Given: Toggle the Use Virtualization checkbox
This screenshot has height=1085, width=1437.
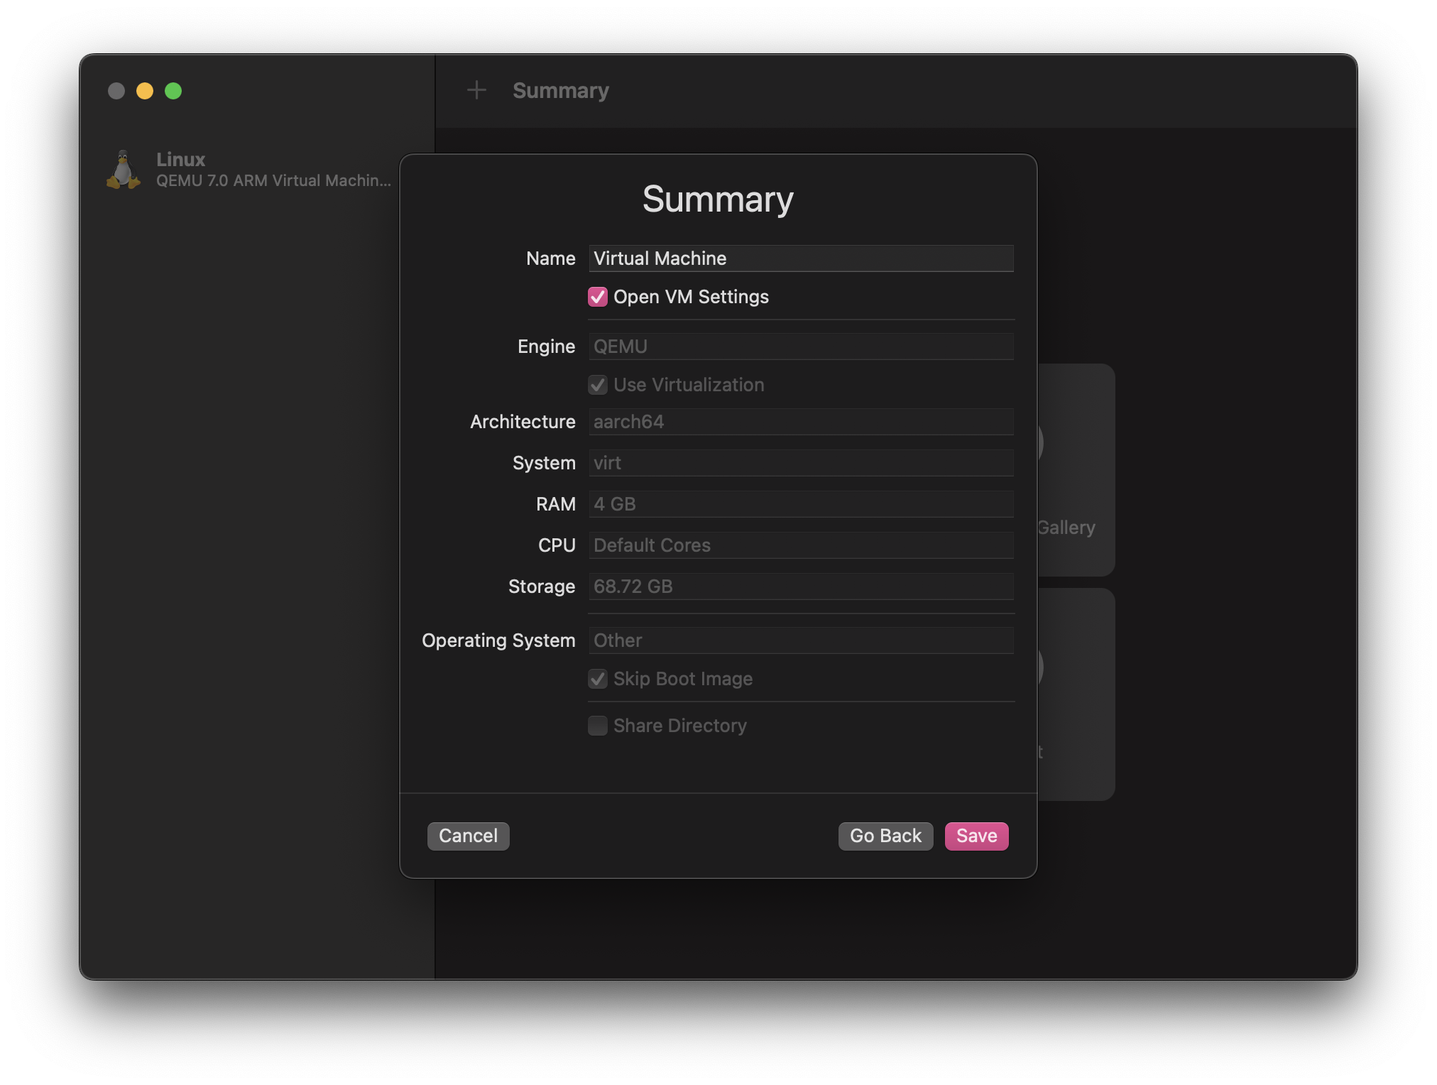Looking at the screenshot, I should (598, 385).
